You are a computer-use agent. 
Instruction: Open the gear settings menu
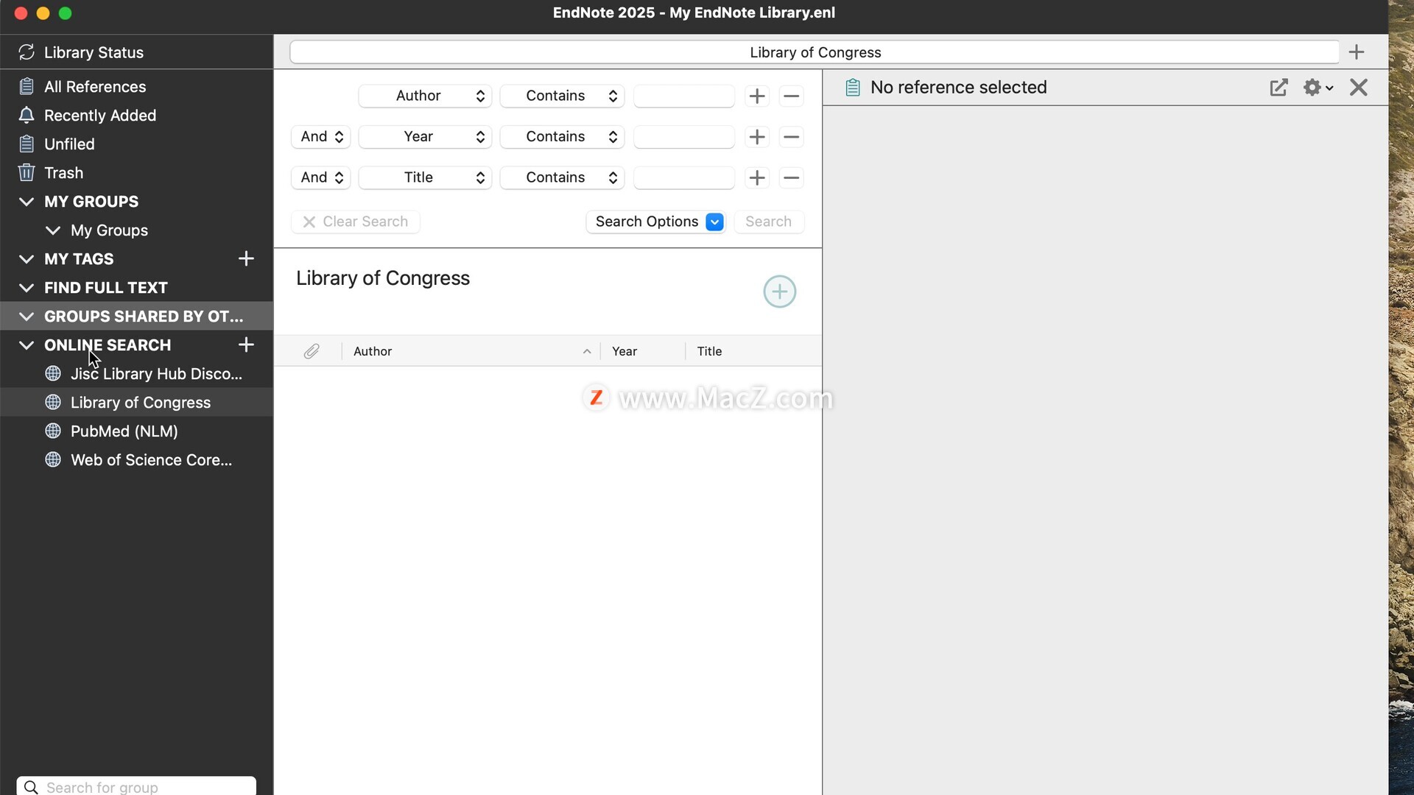pyautogui.click(x=1318, y=88)
